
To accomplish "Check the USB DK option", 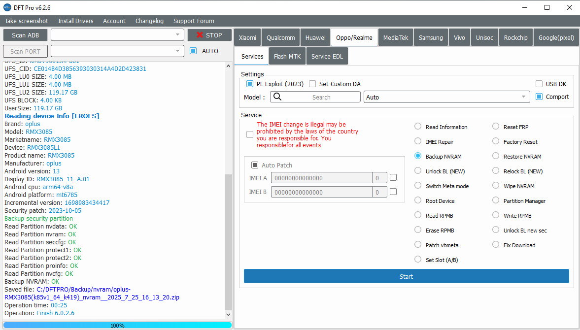I will [539, 84].
